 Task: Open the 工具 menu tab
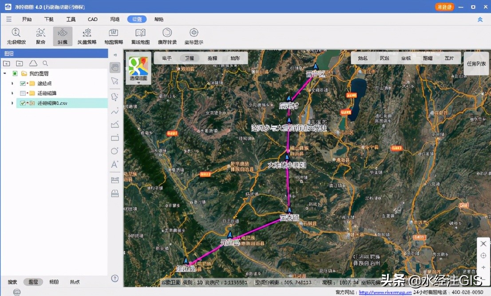[x=71, y=19]
